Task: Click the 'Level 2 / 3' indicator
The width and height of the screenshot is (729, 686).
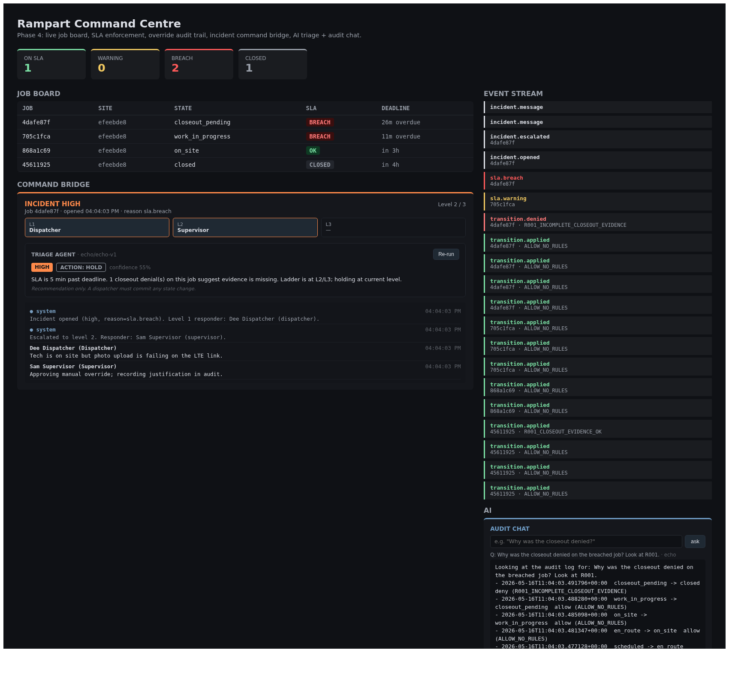Action: (452, 205)
